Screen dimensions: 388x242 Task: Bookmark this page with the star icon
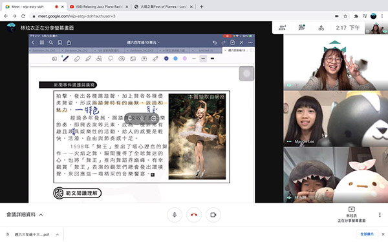[345, 16]
